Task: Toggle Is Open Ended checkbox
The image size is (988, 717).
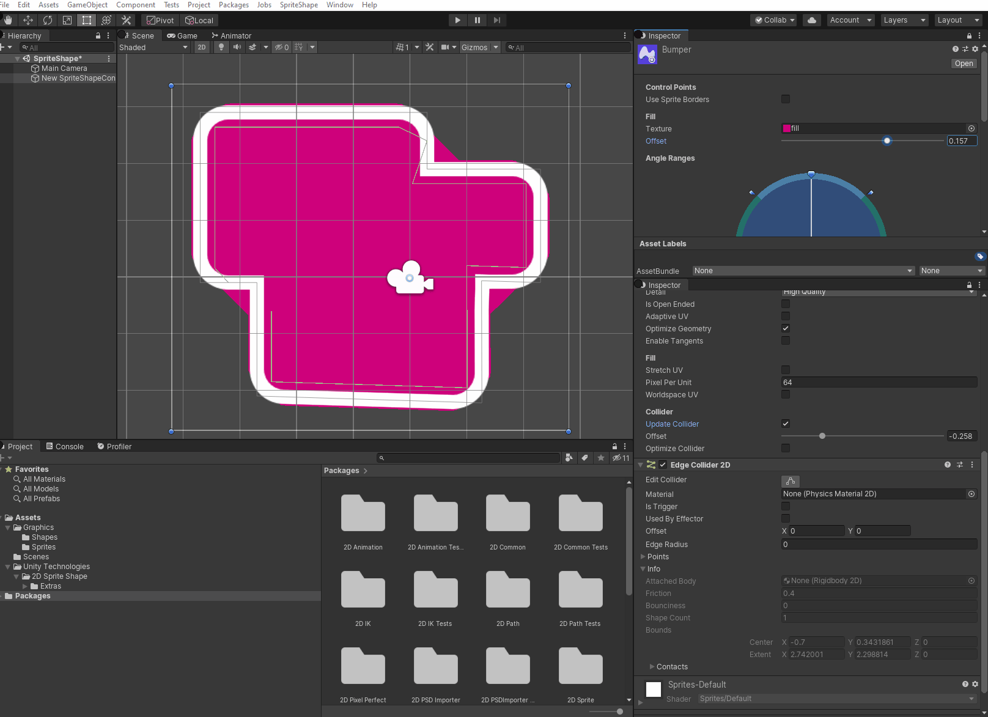Action: pos(786,304)
